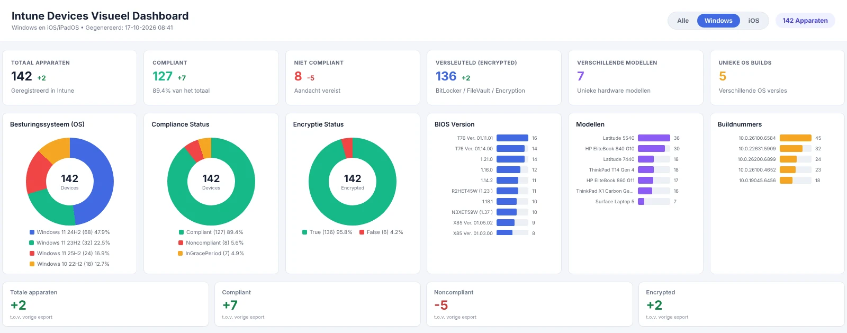
Task: Click the truncated ThinkPad X1 Carbon Ge... label
Action: click(x=605, y=191)
